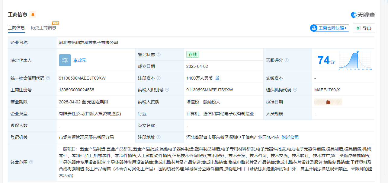Image resolution: width=388 pixels, height=183 pixels.
Task: Click the 天眼查 logo at top right
Action: point(363,15)
